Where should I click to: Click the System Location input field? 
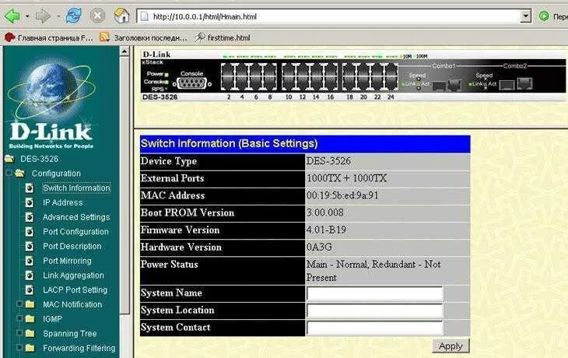(374, 311)
